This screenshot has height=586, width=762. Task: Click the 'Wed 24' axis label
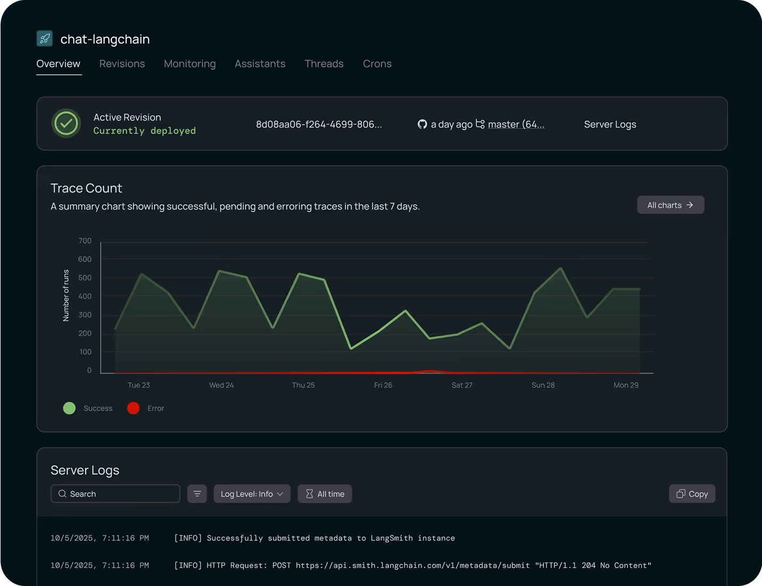point(221,385)
